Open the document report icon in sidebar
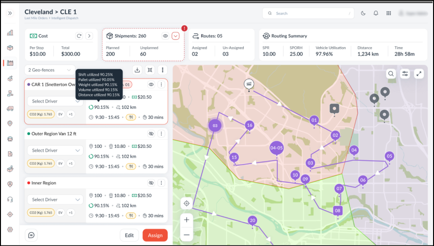 pos(10,154)
